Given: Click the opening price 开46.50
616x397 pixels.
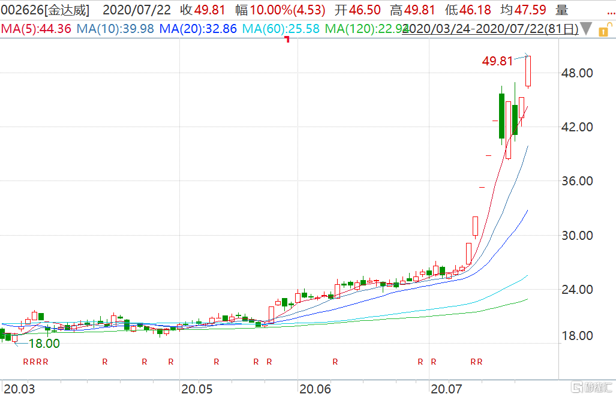Looking at the screenshot, I should (357, 10).
